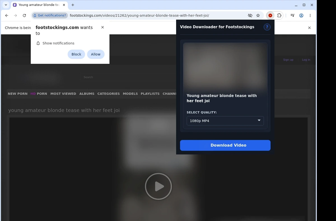Open the HD PORN menu item
This screenshot has height=221, width=336.
39,94
